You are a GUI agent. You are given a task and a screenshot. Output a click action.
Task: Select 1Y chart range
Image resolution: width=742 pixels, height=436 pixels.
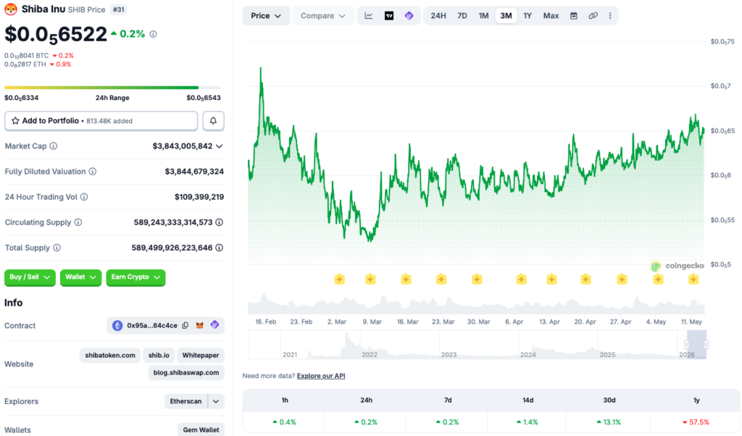point(528,16)
